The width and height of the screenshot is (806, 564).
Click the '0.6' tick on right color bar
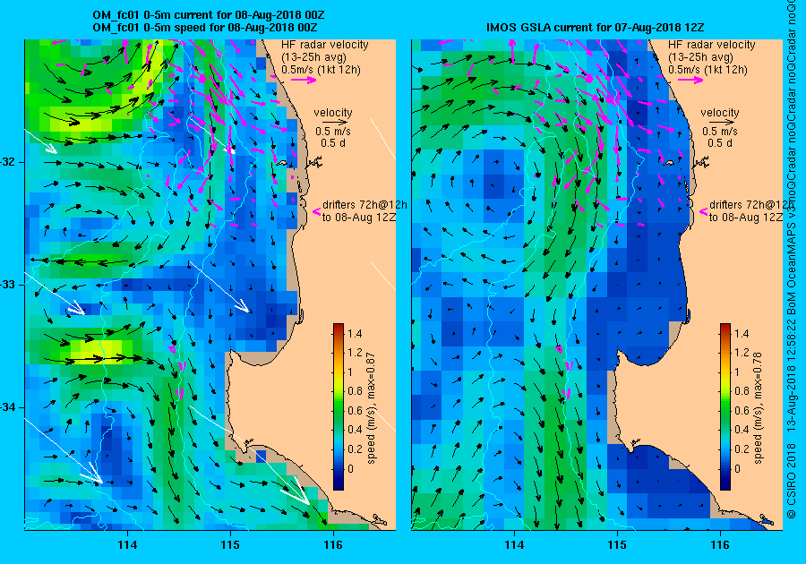742,410
